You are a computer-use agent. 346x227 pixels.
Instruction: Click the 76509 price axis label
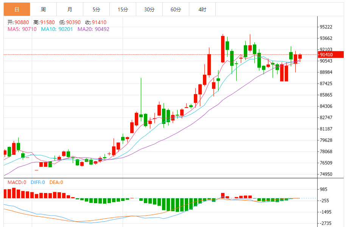pos(326,163)
